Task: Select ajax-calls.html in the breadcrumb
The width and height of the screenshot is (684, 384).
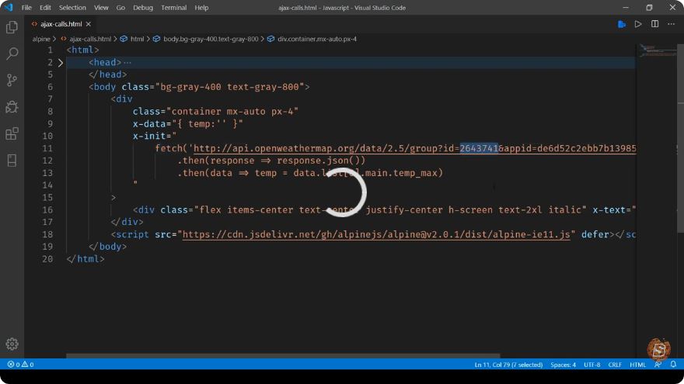Action: click(x=90, y=39)
